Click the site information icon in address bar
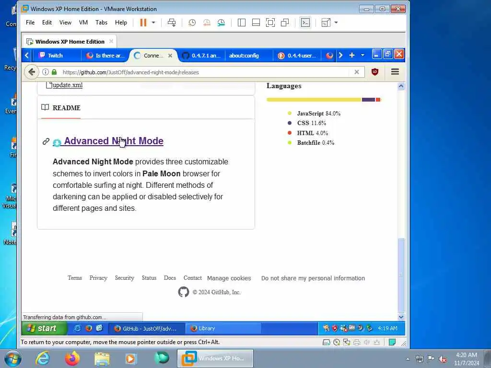The image size is (491, 368). (46, 72)
